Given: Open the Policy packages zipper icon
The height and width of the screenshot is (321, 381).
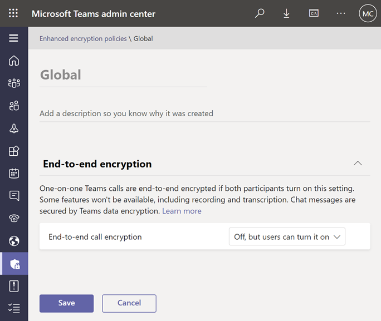Looking at the screenshot, I should tap(14, 286).
